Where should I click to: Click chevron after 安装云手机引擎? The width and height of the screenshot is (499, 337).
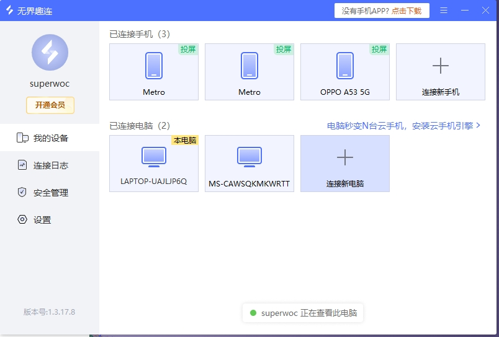(x=478, y=126)
